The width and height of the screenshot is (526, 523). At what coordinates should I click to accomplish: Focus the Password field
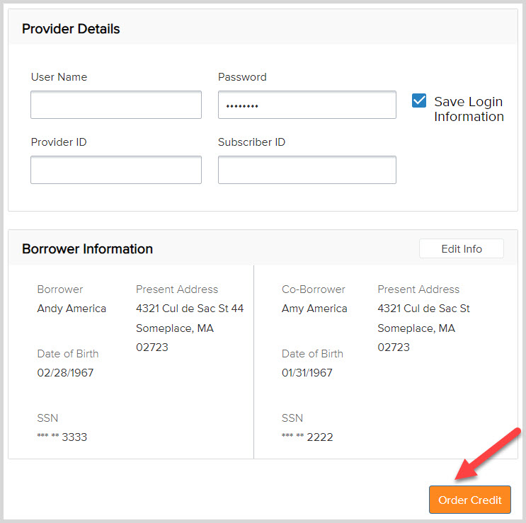click(307, 105)
